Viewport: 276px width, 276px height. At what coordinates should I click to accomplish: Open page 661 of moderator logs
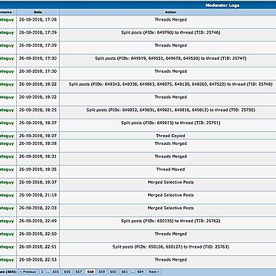pos(125,271)
